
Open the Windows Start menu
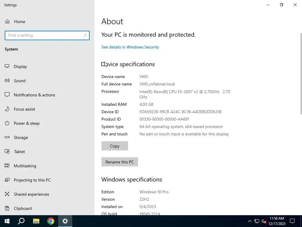pos(7,221)
